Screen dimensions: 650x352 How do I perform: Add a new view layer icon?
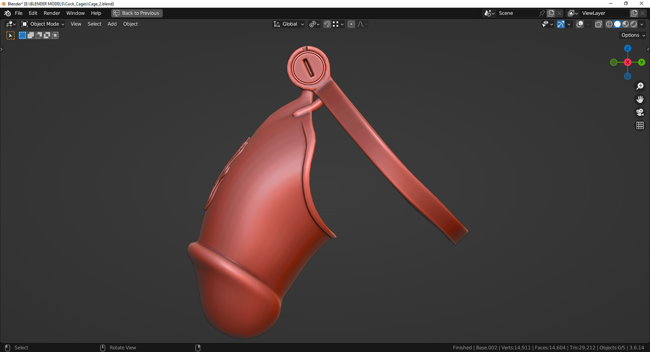click(x=634, y=13)
